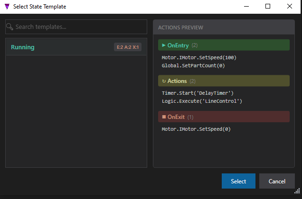Confirm with the Select button
Screen dimensions: 302x199
click(x=238, y=181)
